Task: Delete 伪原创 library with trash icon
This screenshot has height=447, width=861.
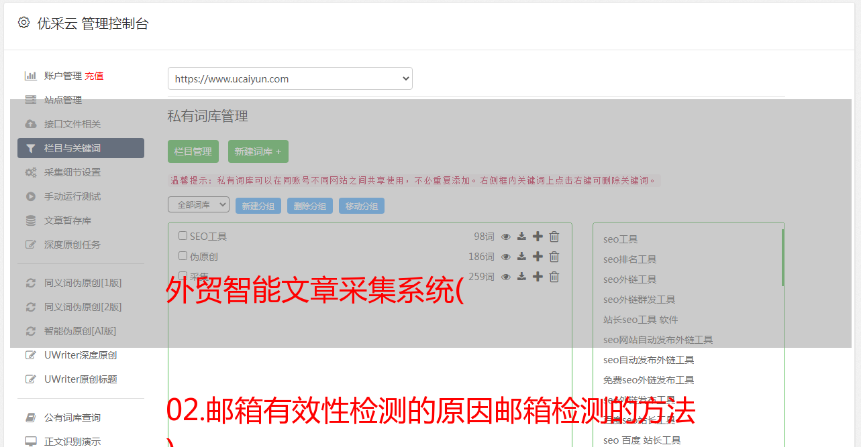Action: [554, 257]
